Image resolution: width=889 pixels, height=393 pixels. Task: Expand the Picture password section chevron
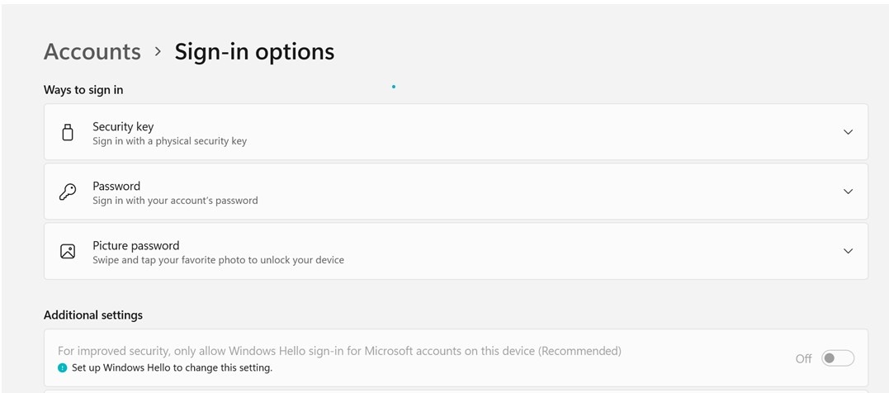848,251
